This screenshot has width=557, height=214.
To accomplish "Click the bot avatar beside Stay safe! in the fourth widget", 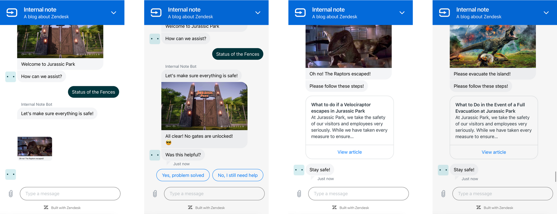I will [x=443, y=170].
